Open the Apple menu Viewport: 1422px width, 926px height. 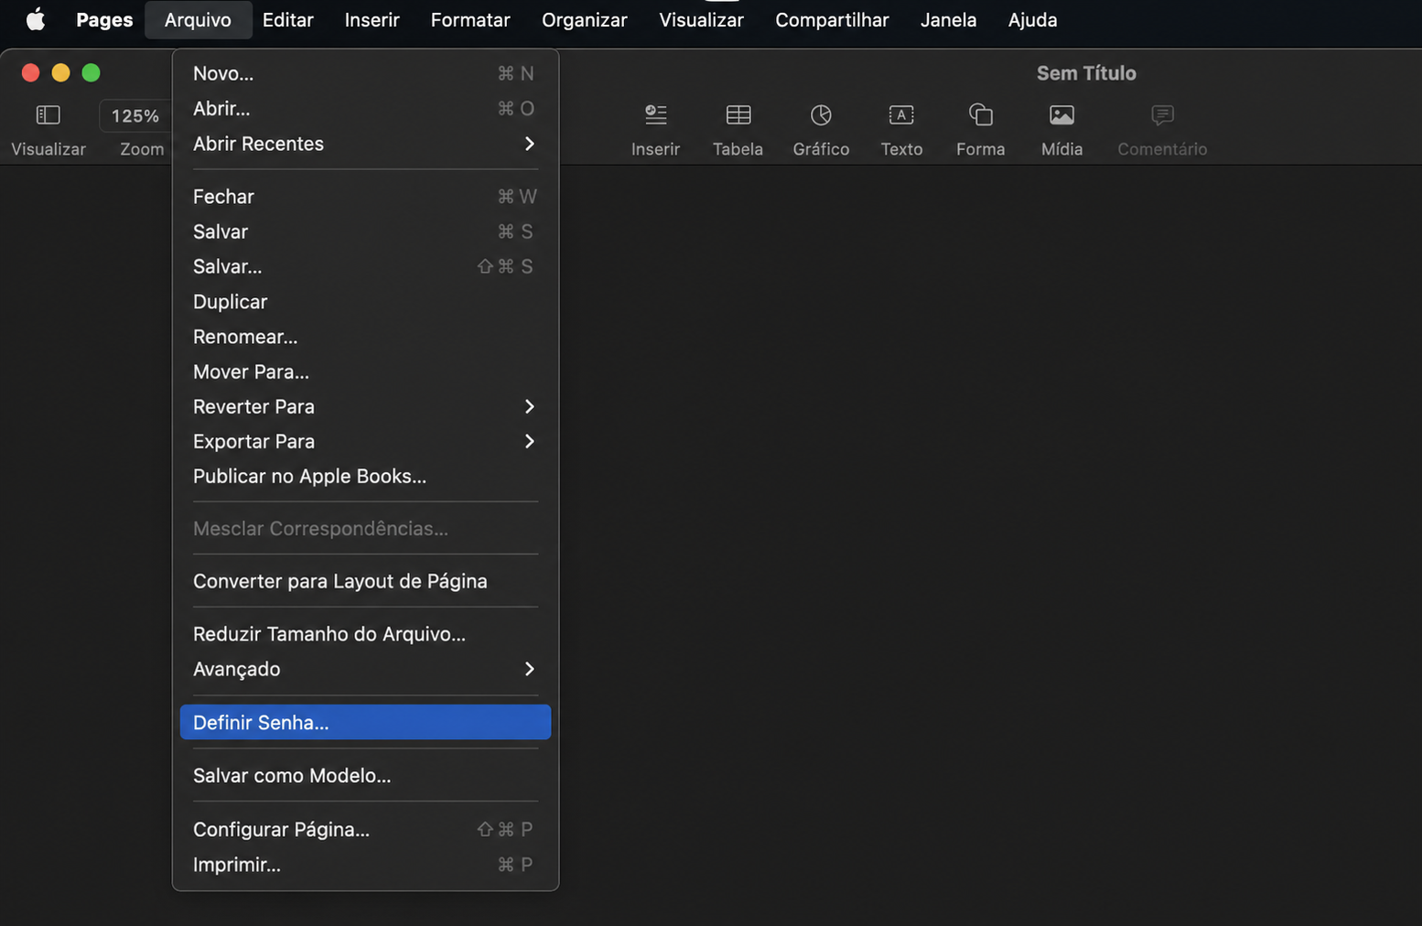coord(36,19)
